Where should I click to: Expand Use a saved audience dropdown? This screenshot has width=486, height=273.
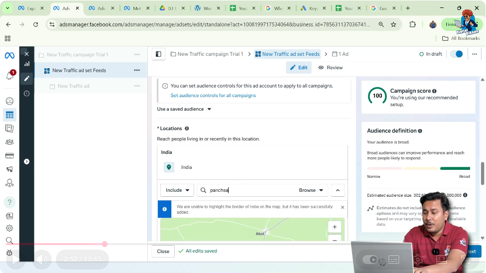tap(184, 109)
